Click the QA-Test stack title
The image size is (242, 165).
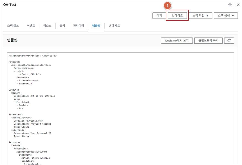pyautogui.click(x=10, y=5)
